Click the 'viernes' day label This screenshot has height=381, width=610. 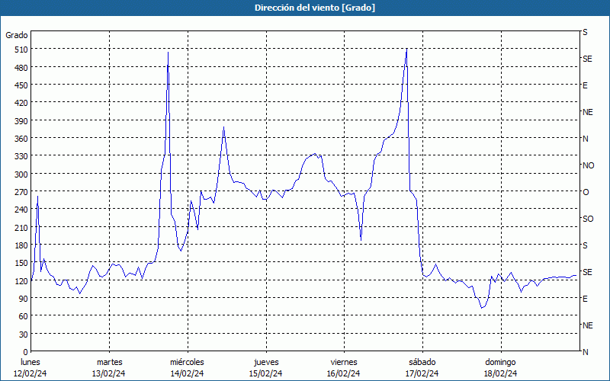coord(344,363)
